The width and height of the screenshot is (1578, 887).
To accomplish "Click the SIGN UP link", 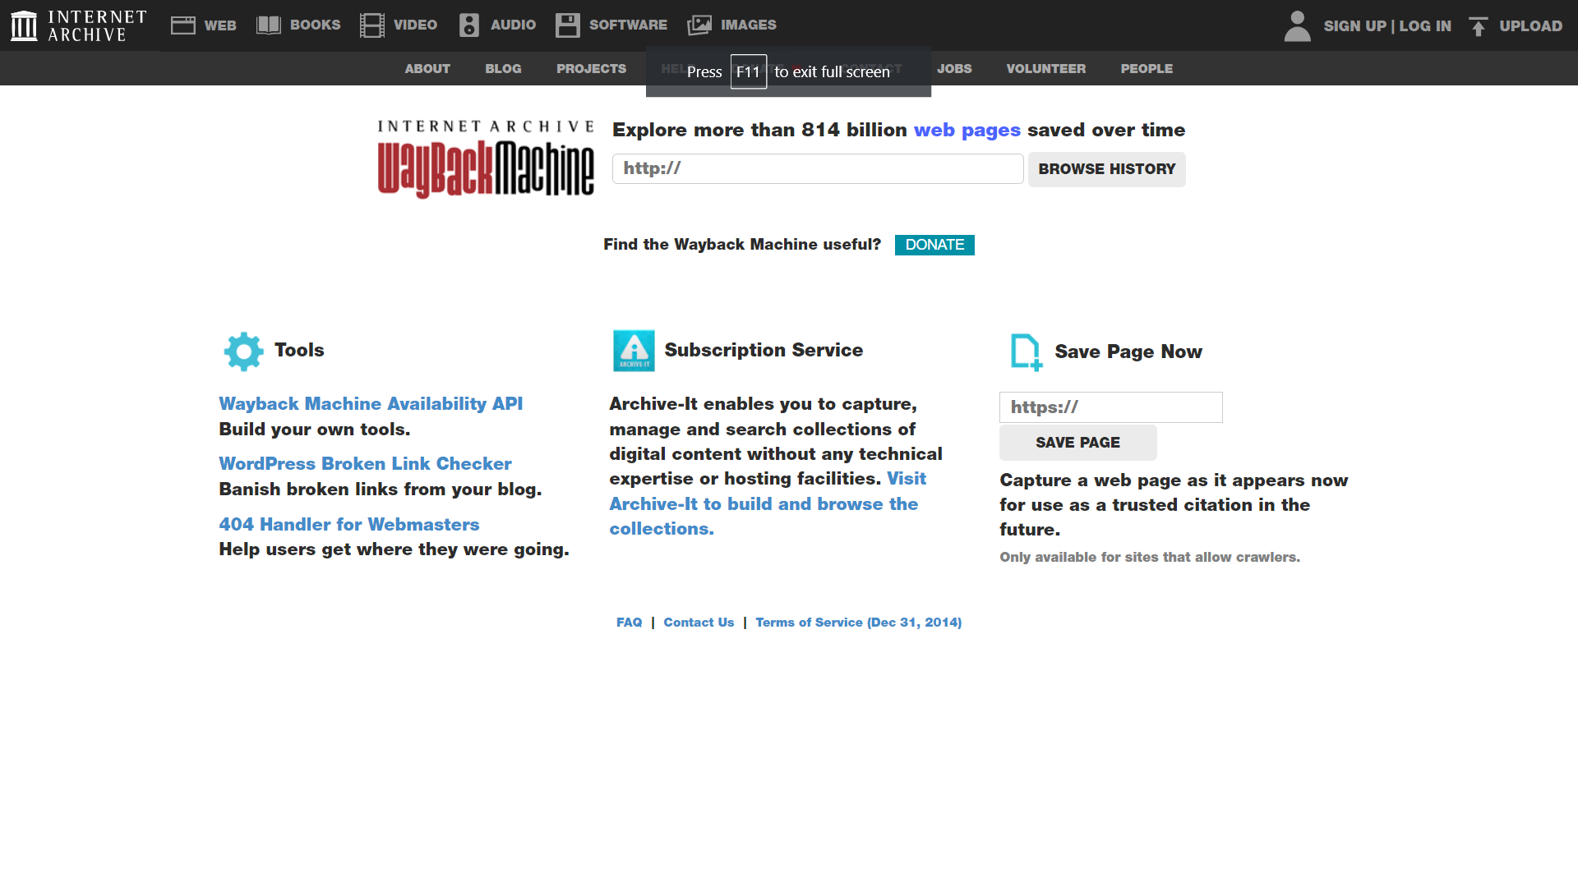I will (x=1355, y=26).
